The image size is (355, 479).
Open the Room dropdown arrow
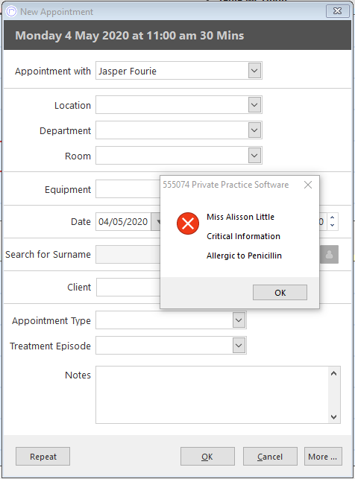254,156
